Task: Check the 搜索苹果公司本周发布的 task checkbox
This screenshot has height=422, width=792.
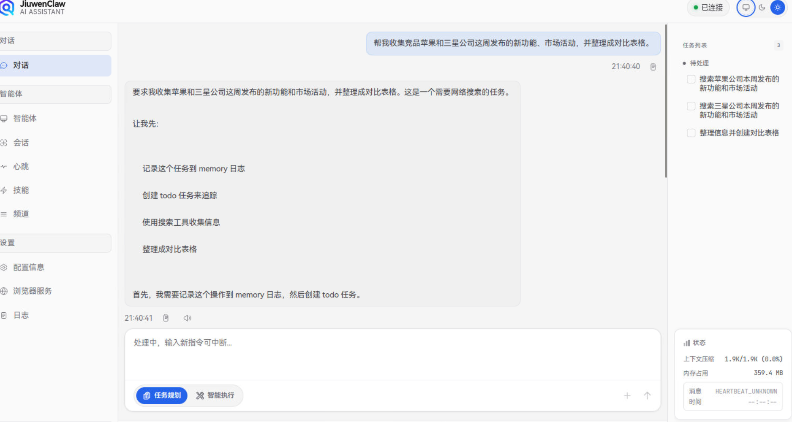Action: [x=691, y=79]
